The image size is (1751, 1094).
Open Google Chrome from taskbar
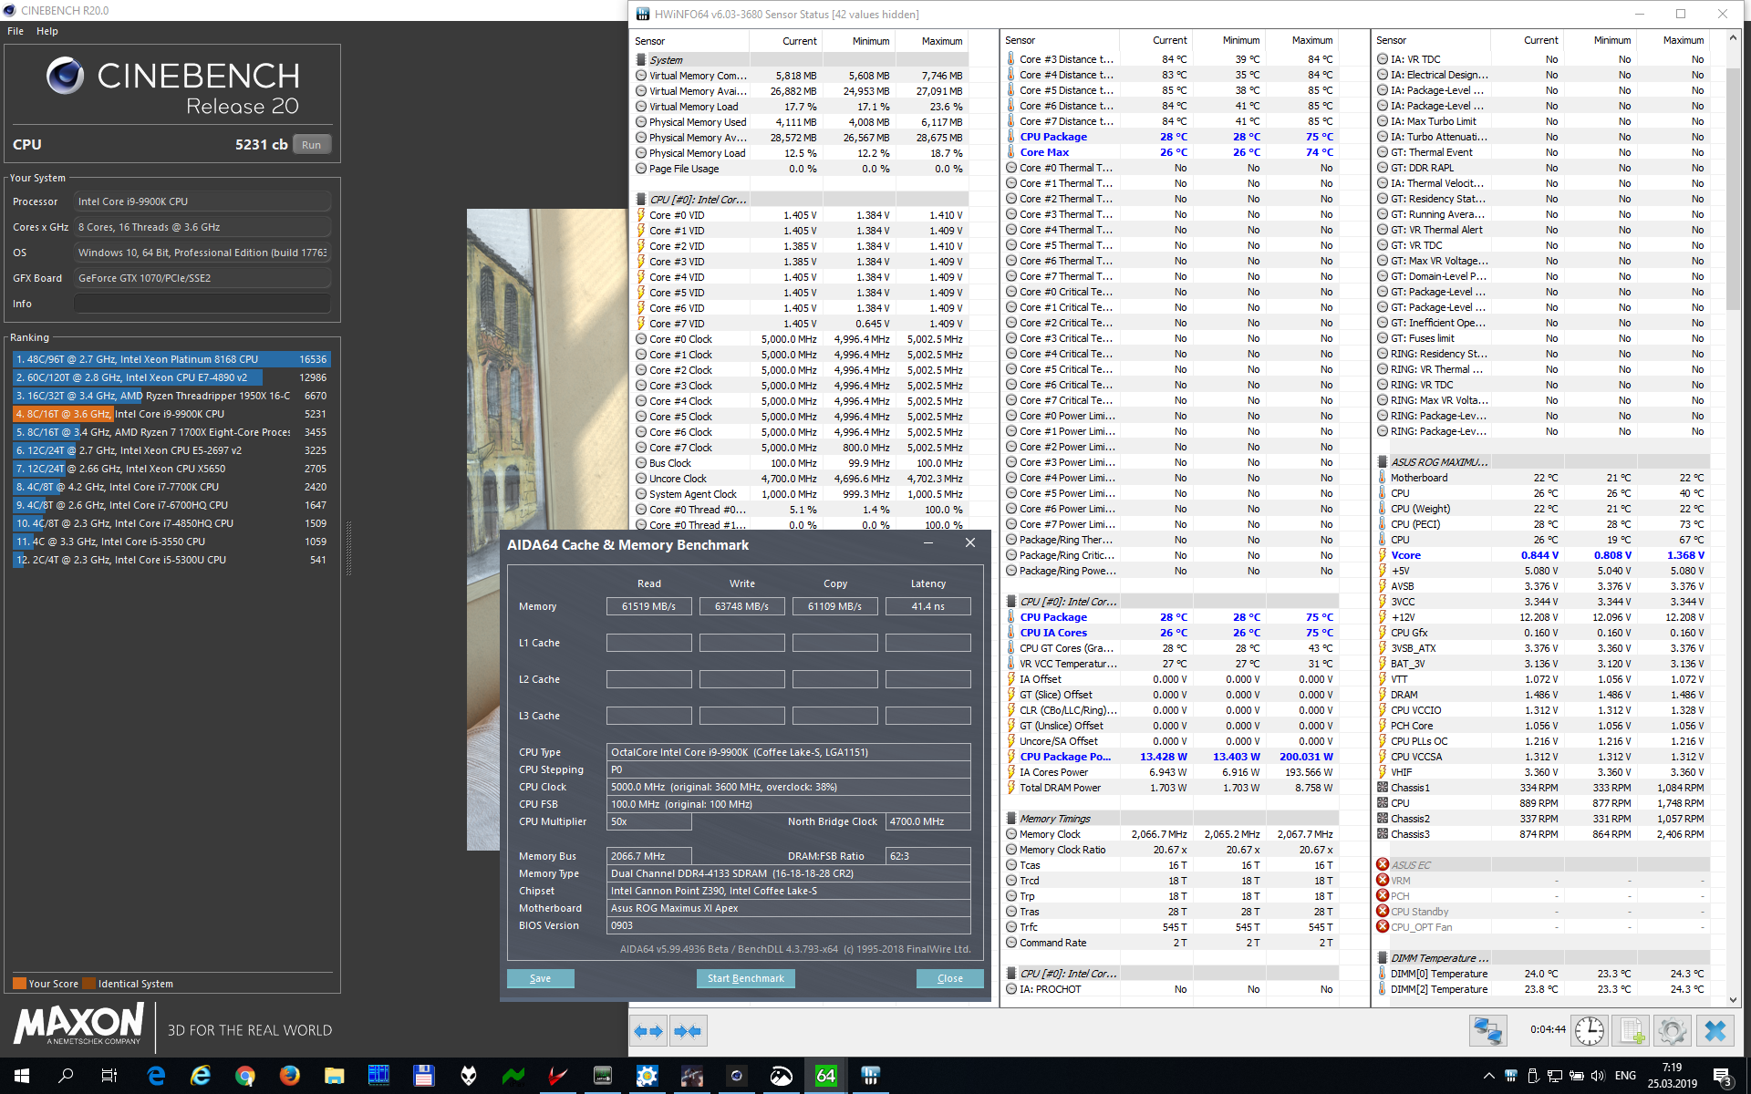pos(244,1076)
